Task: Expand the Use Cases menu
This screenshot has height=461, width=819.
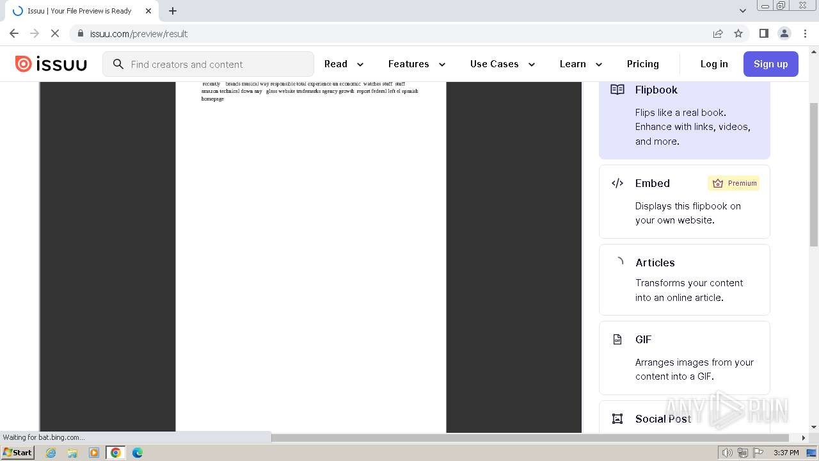Action: 502,64
